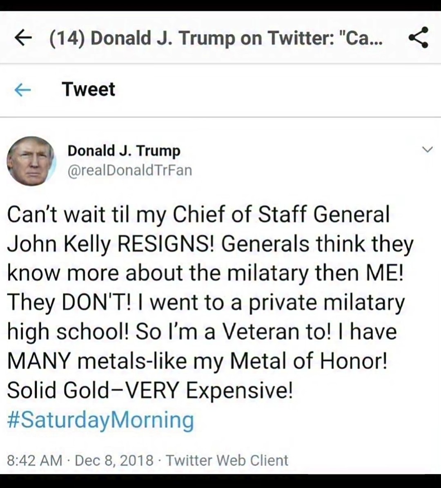
Task: Open the profile picture avatar
Action: click(31, 161)
